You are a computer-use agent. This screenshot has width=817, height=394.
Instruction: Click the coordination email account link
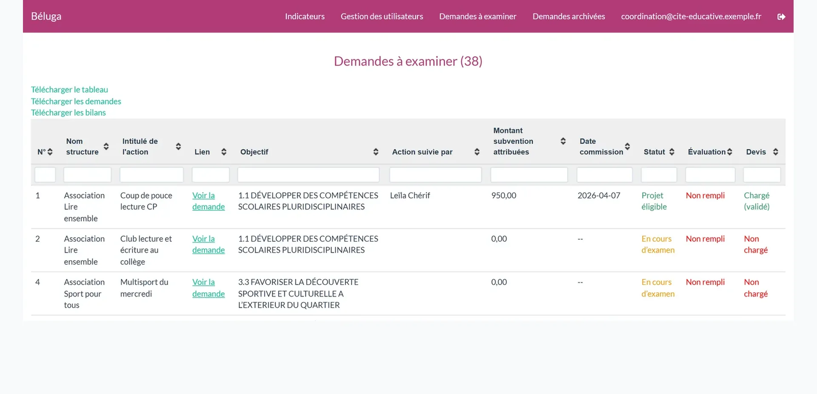(691, 16)
